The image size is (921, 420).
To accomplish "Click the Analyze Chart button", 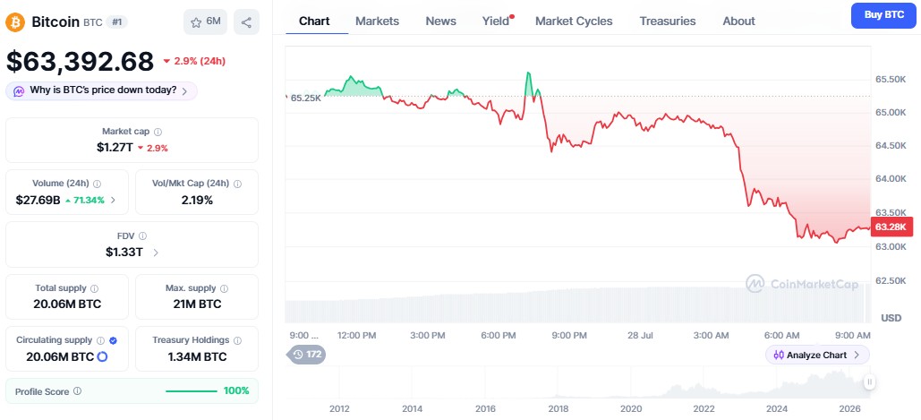I will point(817,355).
